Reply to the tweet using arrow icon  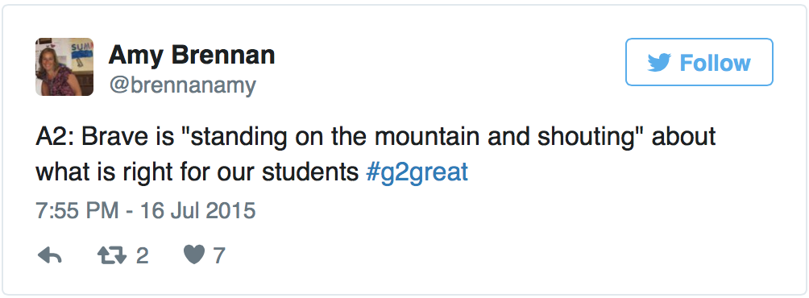pyautogui.click(x=50, y=255)
